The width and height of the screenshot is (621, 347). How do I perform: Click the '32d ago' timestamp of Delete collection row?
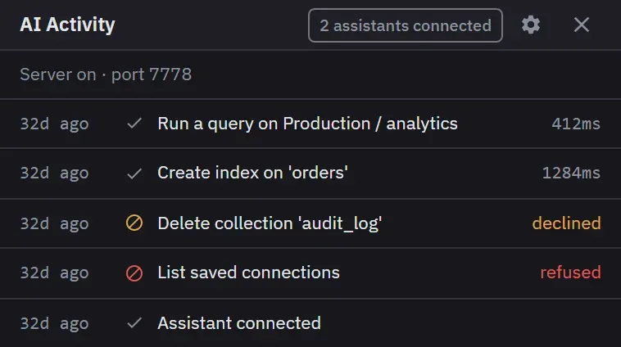(54, 223)
